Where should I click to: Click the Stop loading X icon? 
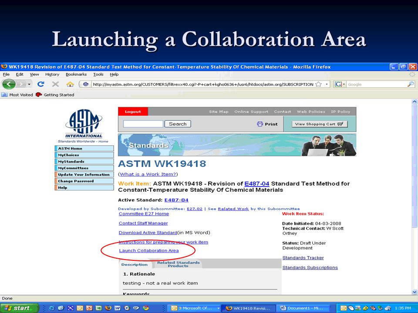(55, 84)
